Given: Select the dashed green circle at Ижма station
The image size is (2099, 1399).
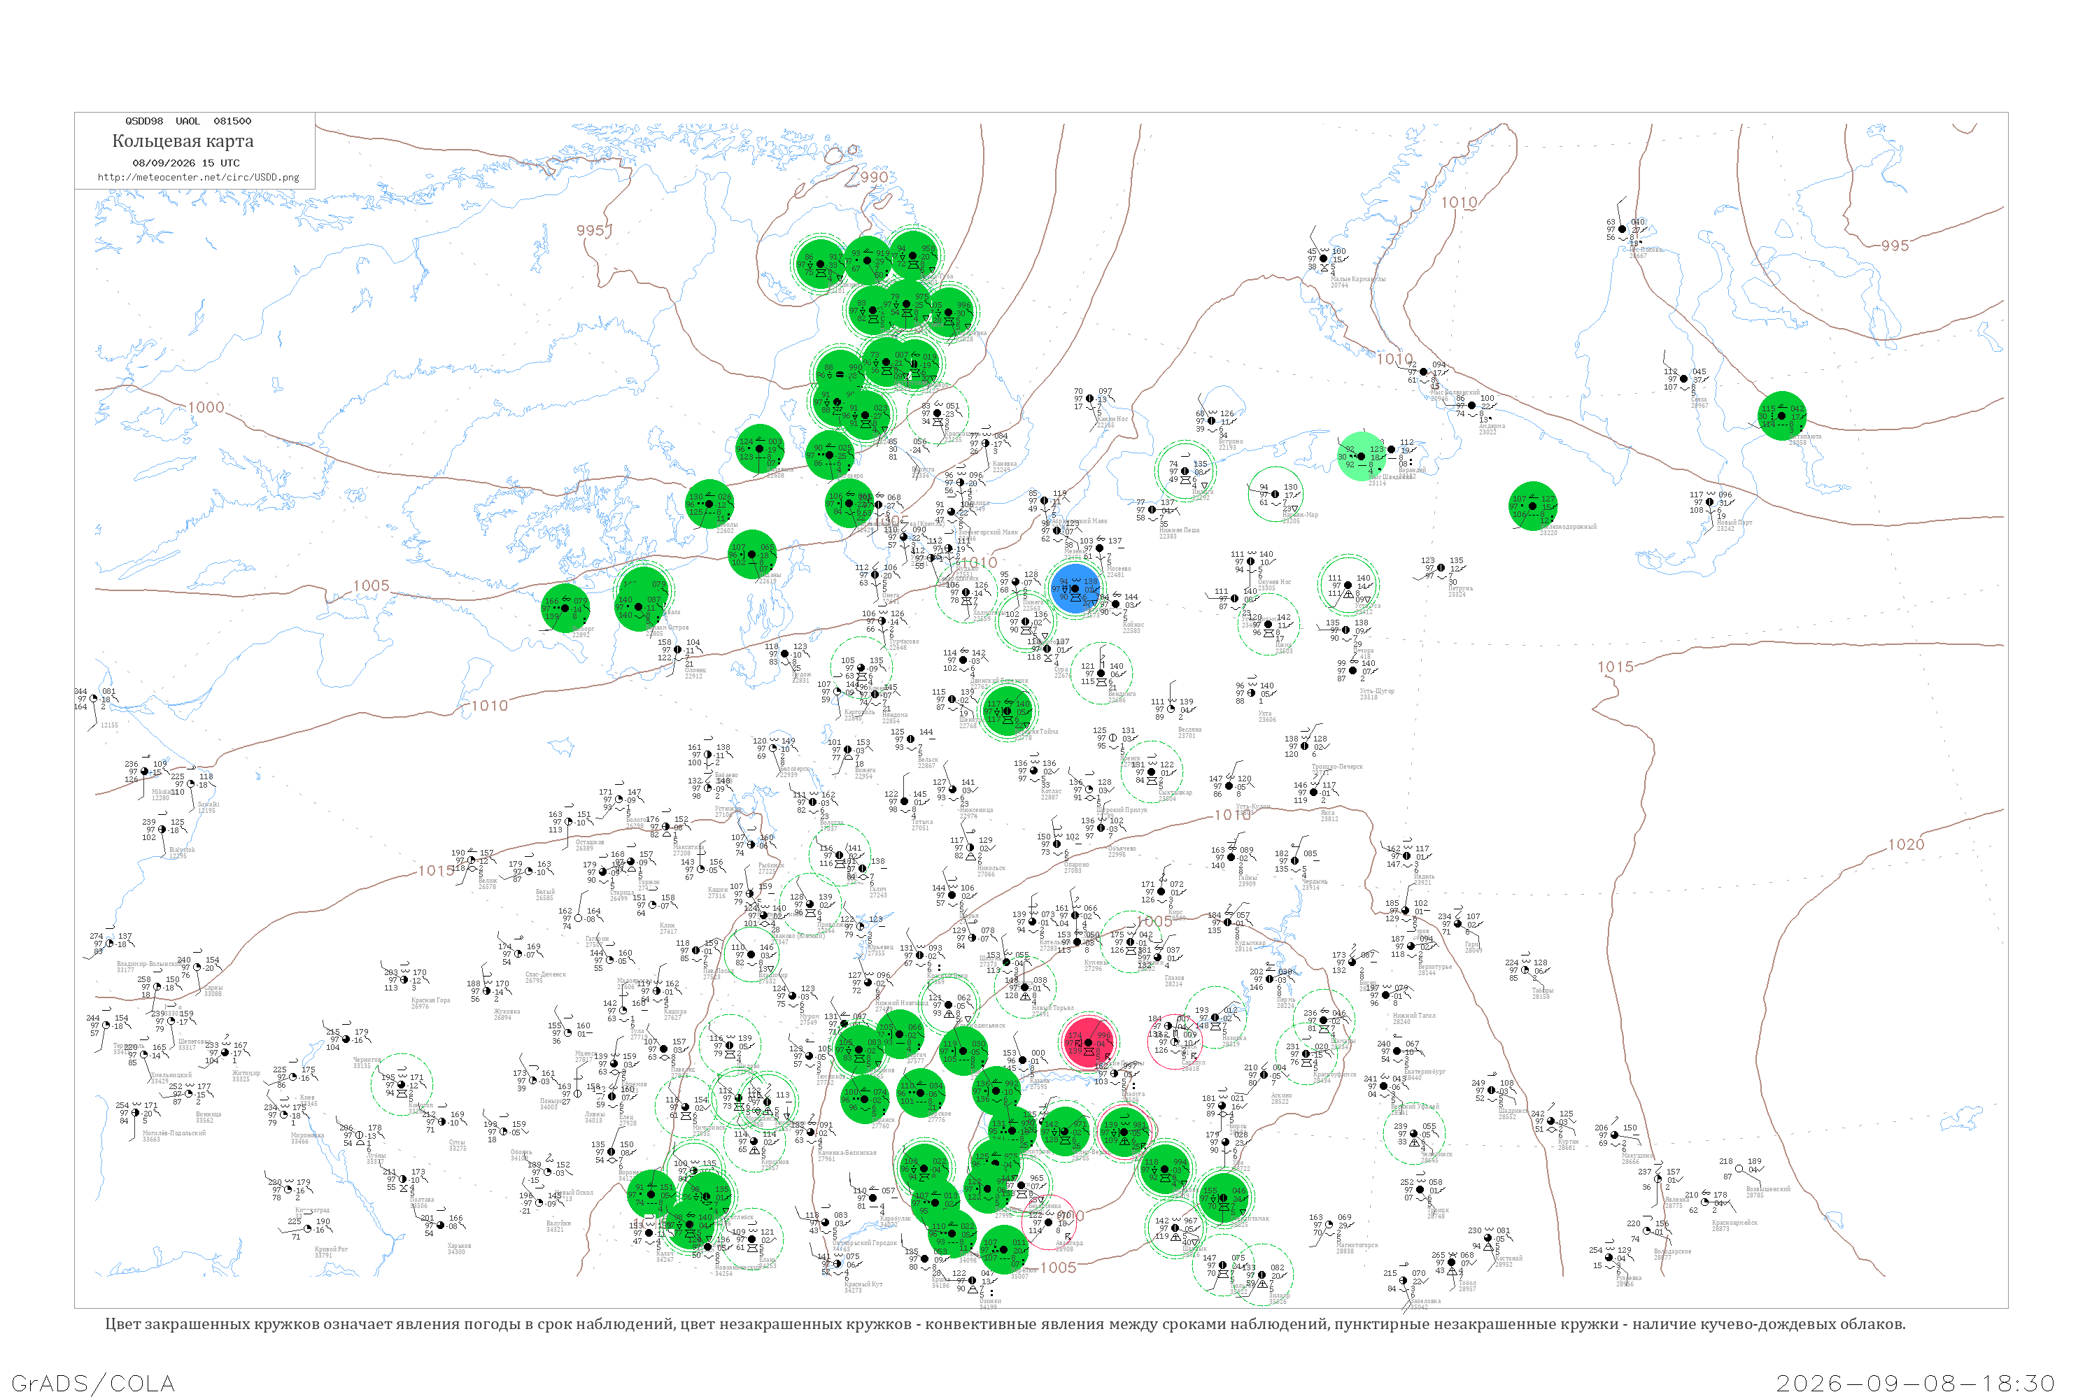Looking at the screenshot, I should pyautogui.click(x=1270, y=625).
